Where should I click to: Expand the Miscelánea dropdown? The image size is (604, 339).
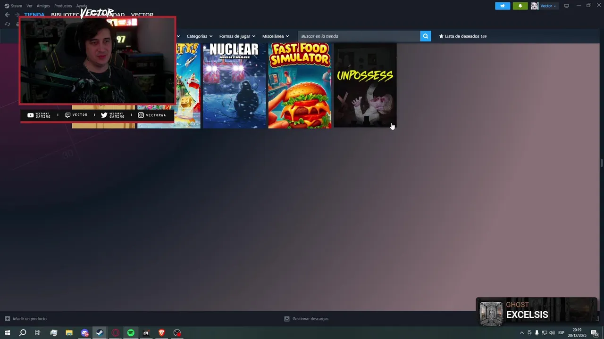pyautogui.click(x=276, y=36)
